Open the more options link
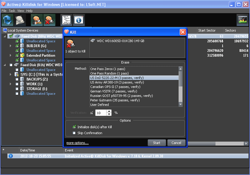Image resolution: width=250 pixels, height=175 pixels. point(77,143)
